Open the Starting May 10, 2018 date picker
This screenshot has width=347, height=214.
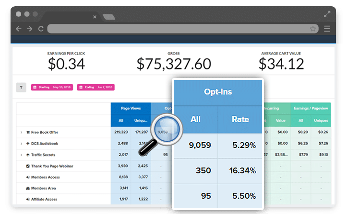pyautogui.click(x=51, y=87)
